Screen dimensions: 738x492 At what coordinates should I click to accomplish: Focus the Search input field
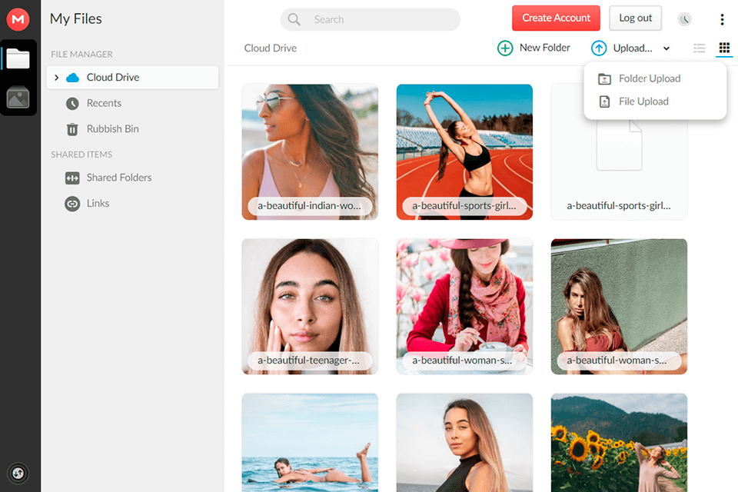point(371,19)
